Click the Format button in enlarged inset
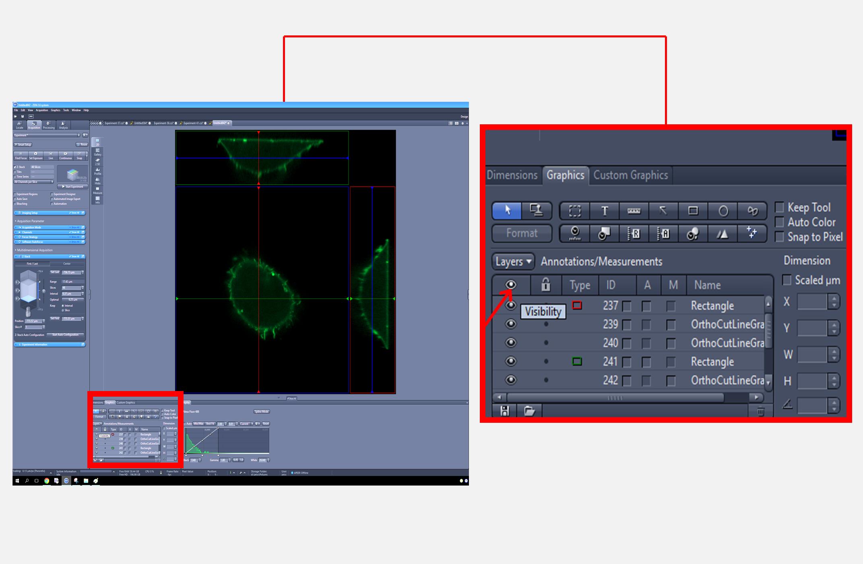863x564 pixels. click(522, 233)
